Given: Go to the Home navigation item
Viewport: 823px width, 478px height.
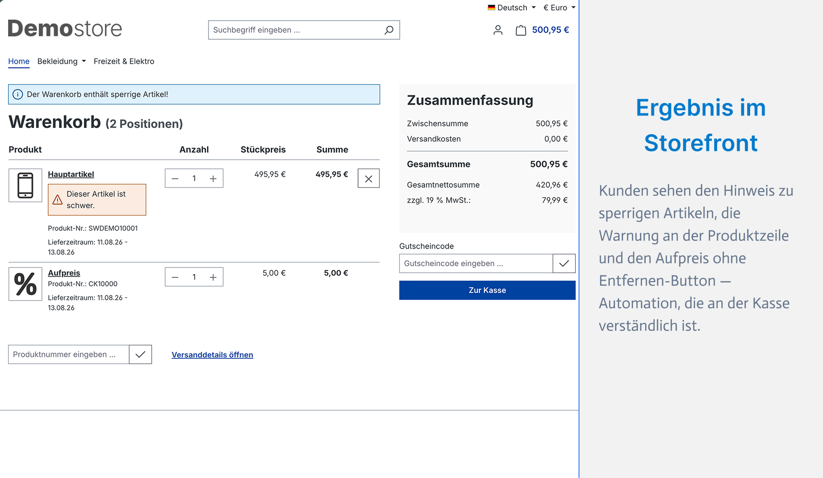Looking at the screenshot, I should pos(19,61).
